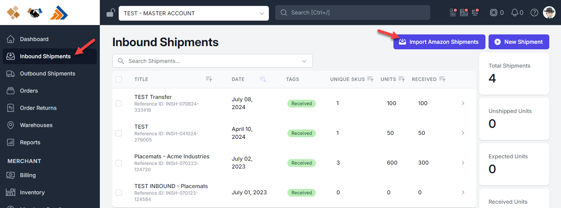Click date April 10, 2024
The image size is (561, 208).
(x=242, y=133)
